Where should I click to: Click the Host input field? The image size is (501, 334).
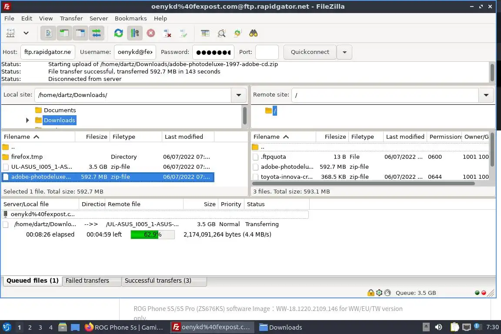[x=47, y=52]
